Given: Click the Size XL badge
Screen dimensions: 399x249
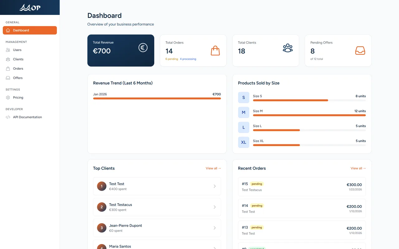Looking at the screenshot, I should 244,142.
